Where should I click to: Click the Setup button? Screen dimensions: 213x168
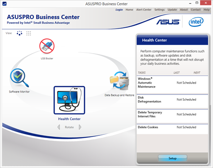click(x=172, y=158)
